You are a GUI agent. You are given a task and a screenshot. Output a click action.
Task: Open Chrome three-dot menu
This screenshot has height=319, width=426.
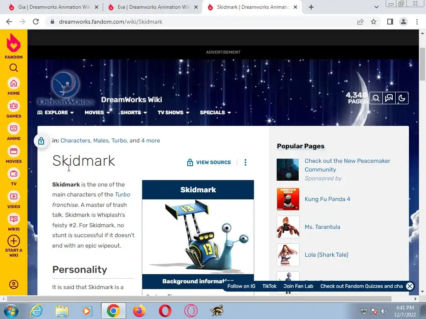click(417, 22)
